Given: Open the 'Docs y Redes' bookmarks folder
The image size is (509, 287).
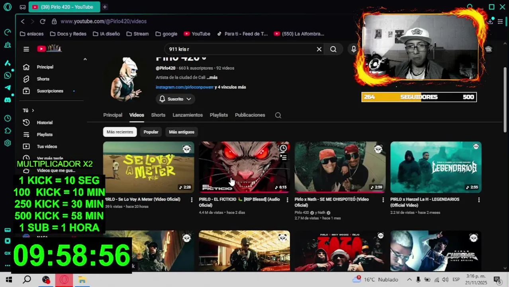Looking at the screenshot, I should pyautogui.click(x=68, y=34).
